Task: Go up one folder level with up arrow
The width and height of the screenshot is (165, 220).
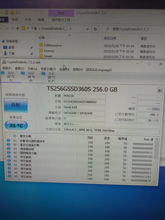Action: coord(18,29)
